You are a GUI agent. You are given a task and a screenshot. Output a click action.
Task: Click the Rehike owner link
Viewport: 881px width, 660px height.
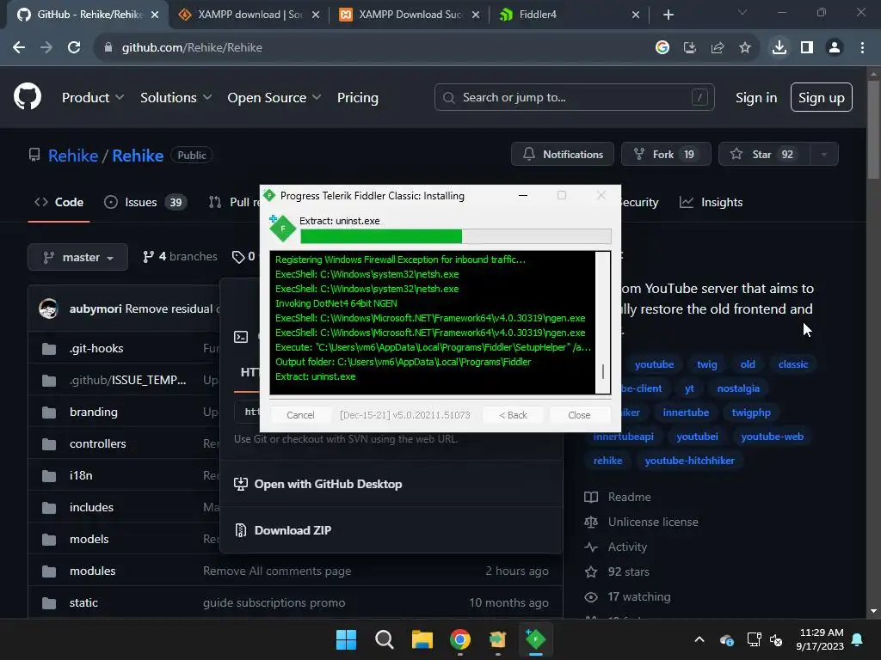[73, 156]
